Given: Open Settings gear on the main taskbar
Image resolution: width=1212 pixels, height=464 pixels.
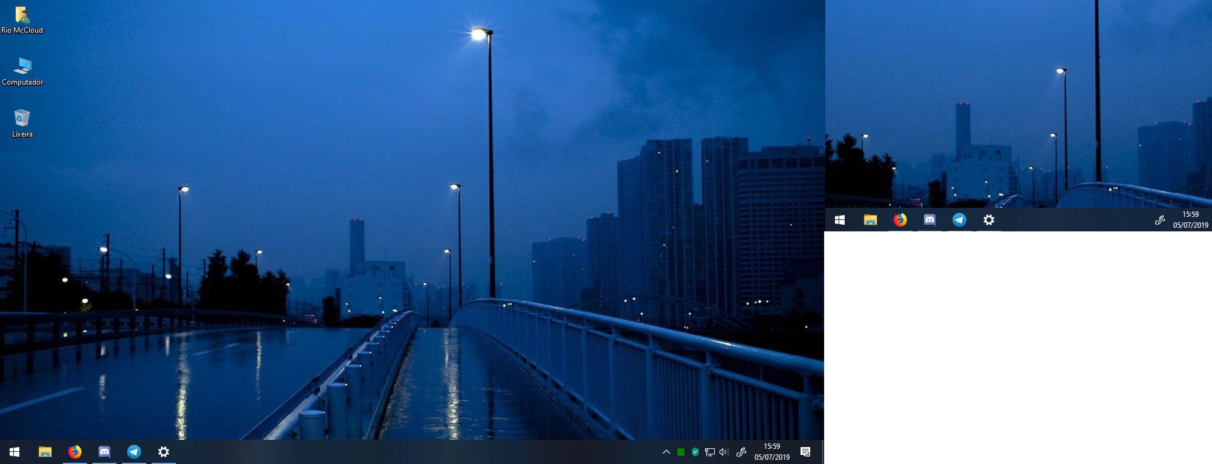Looking at the screenshot, I should [163, 452].
